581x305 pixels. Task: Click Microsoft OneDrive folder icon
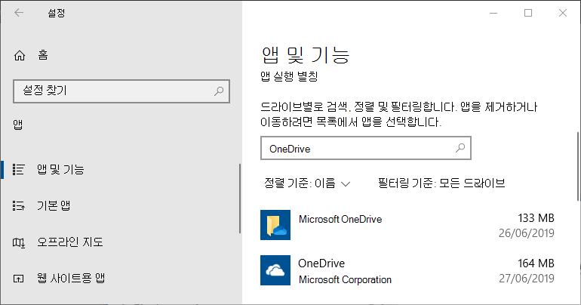click(275, 224)
